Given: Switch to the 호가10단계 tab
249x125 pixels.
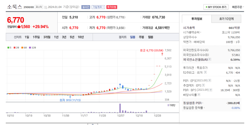Looking at the screenshot, I should click(226, 19).
